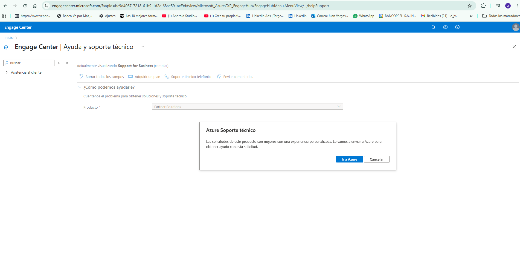Close the Ayuda y soporte técnico blade
This screenshot has height=270, width=520.
(x=514, y=47)
